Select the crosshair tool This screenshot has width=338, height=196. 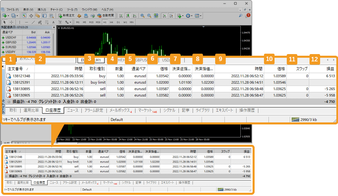[11, 22]
